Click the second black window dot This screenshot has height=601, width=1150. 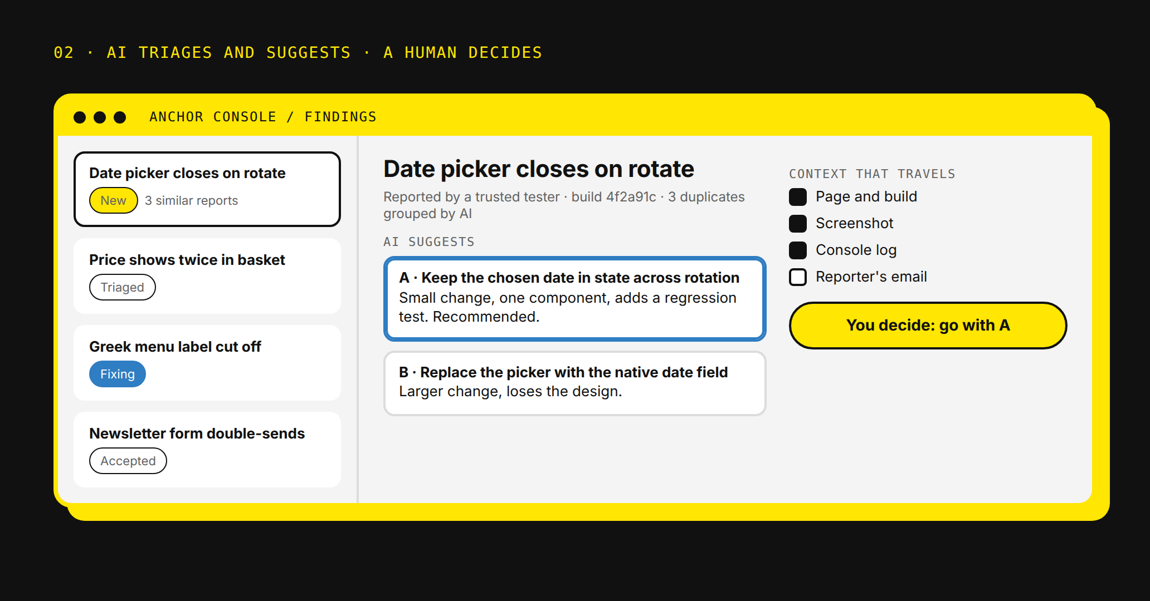100,117
